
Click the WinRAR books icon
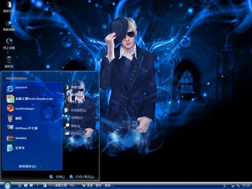[x=10, y=138]
